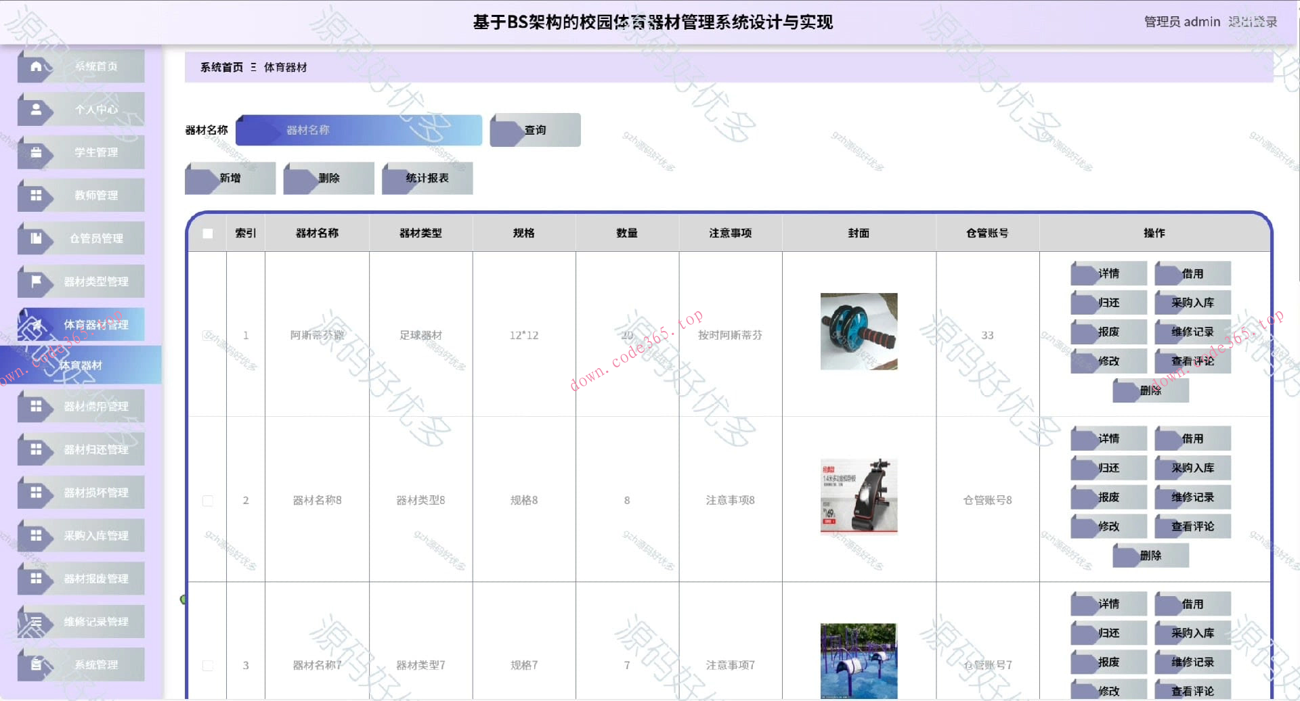
Task: Click the 足球器材 cell in the table
Action: pyautogui.click(x=420, y=335)
